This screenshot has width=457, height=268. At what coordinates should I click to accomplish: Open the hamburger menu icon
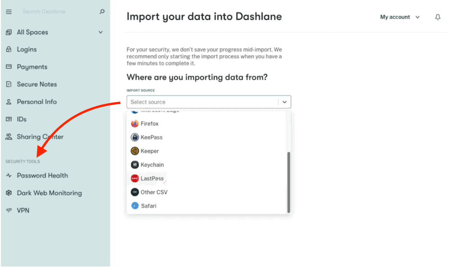tap(9, 12)
